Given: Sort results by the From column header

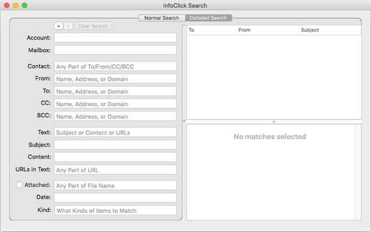Looking at the screenshot, I should click(x=268, y=30).
